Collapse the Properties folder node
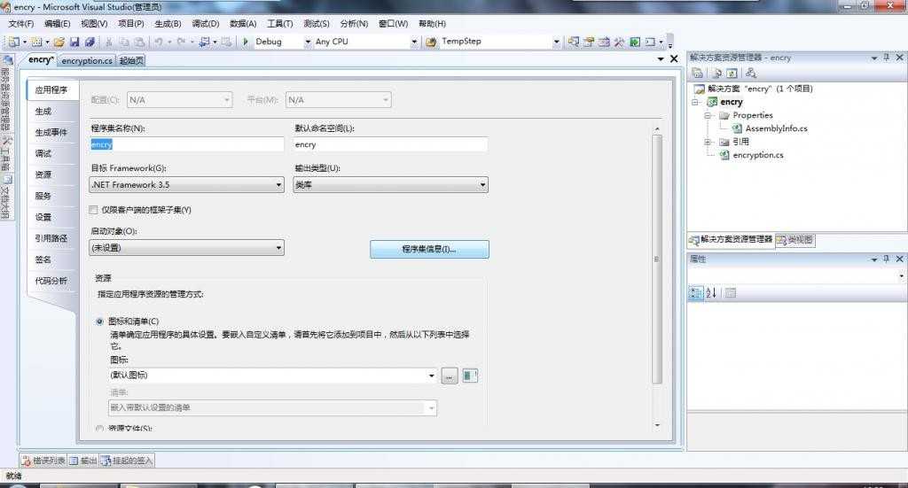This screenshot has height=488, width=908. tap(707, 116)
